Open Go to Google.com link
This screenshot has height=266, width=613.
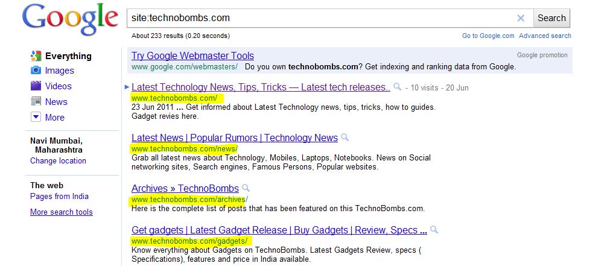click(488, 36)
